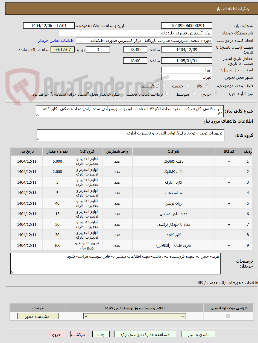Click the resize handle of گروه کالا textarea

(38, 139)
